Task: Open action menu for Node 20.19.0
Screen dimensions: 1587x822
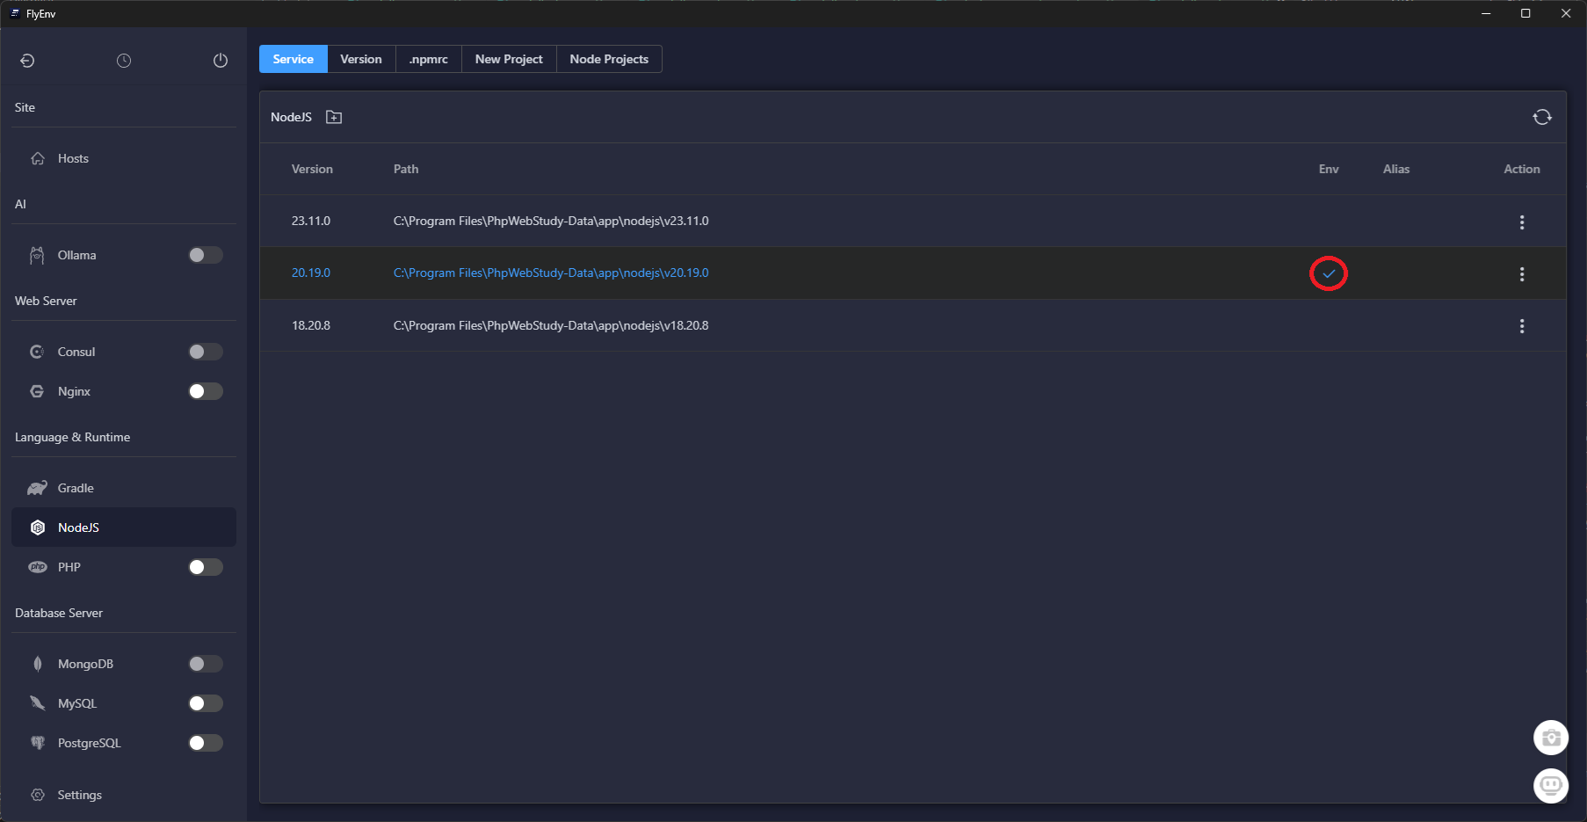Action: 1521,274
